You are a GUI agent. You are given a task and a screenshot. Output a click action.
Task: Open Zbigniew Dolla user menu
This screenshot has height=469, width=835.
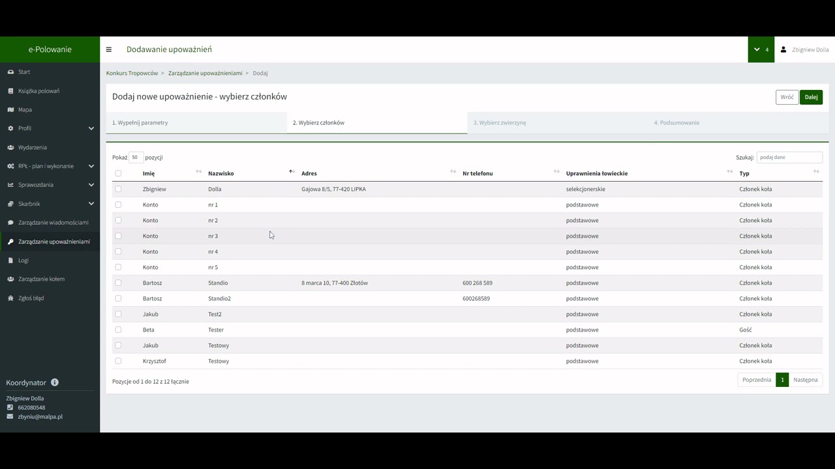[x=804, y=50]
